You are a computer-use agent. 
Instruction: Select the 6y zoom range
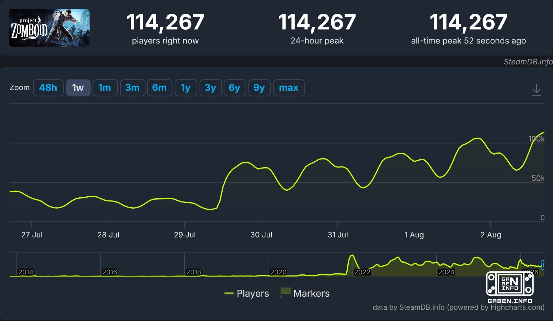234,88
